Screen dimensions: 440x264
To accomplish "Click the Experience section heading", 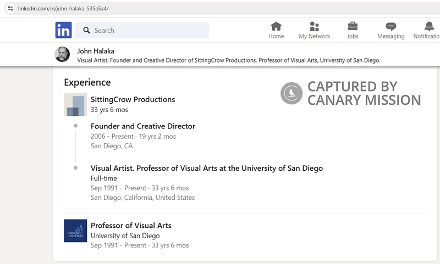I will tap(87, 82).
